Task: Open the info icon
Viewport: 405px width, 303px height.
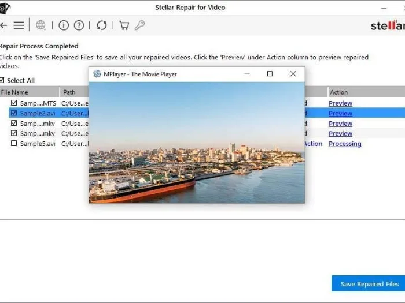Action: click(x=64, y=25)
